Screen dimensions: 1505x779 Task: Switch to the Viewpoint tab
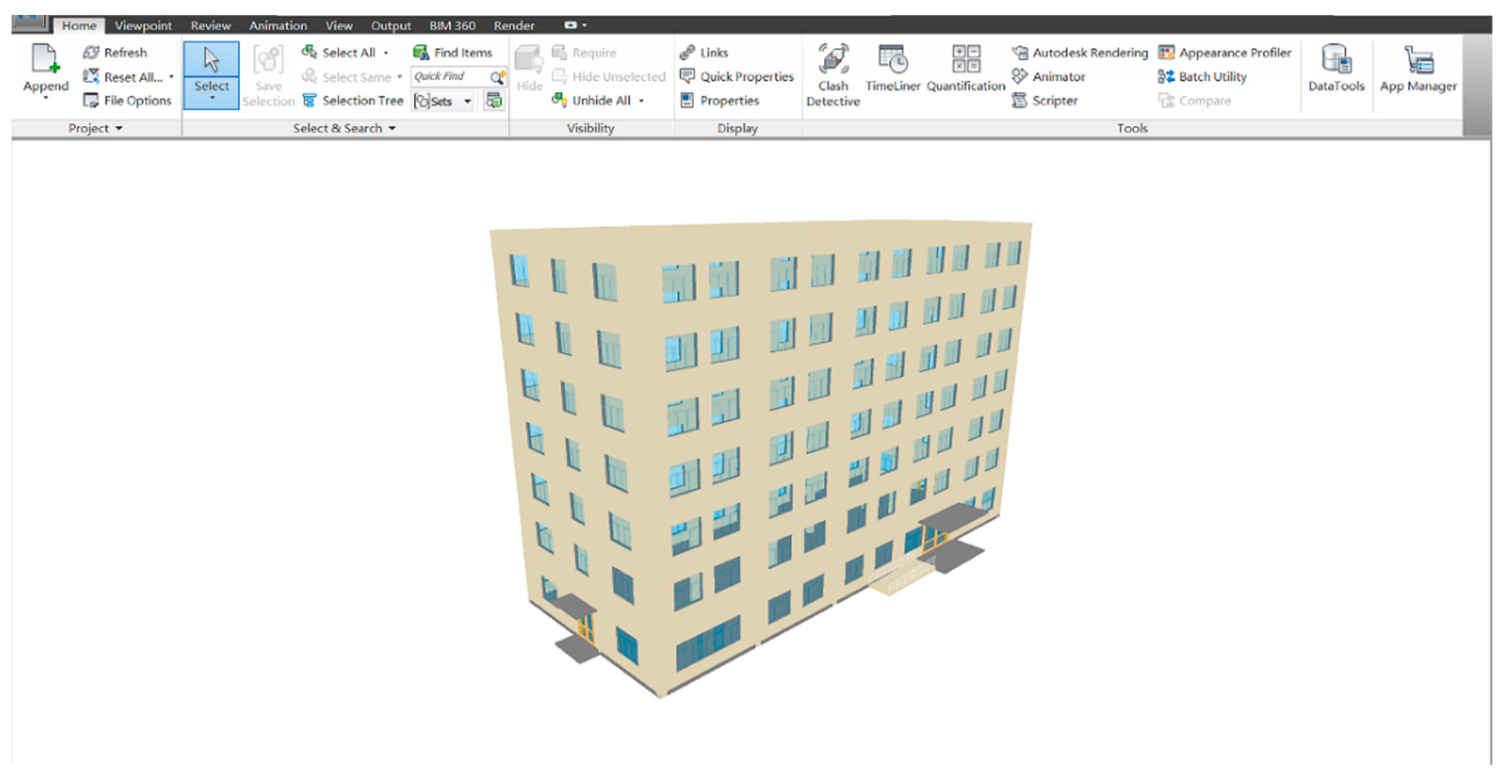tap(143, 26)
